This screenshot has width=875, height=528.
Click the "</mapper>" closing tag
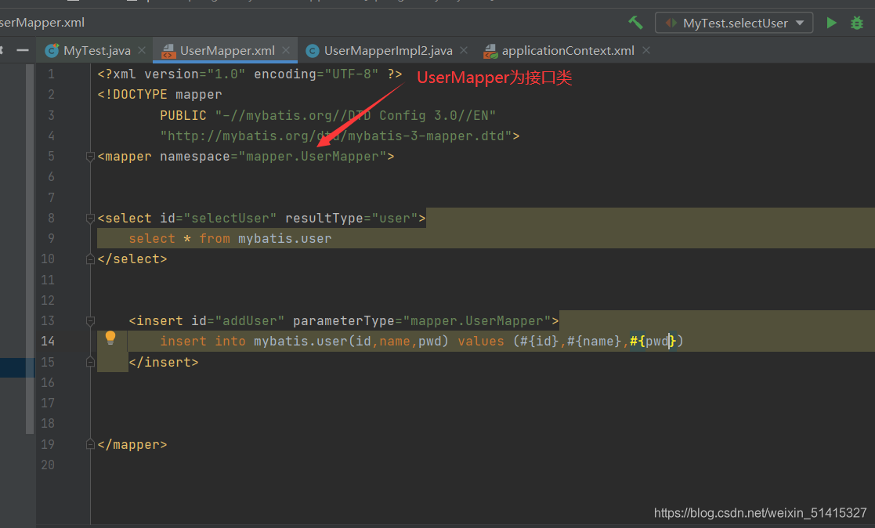[x=132, y=445]
